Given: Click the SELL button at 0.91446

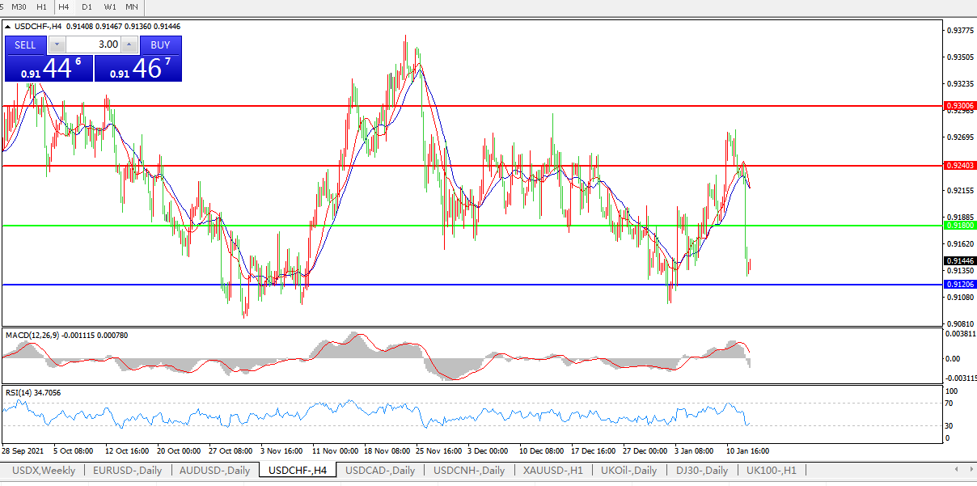Looking at the screenshot, I should (26, 45).
